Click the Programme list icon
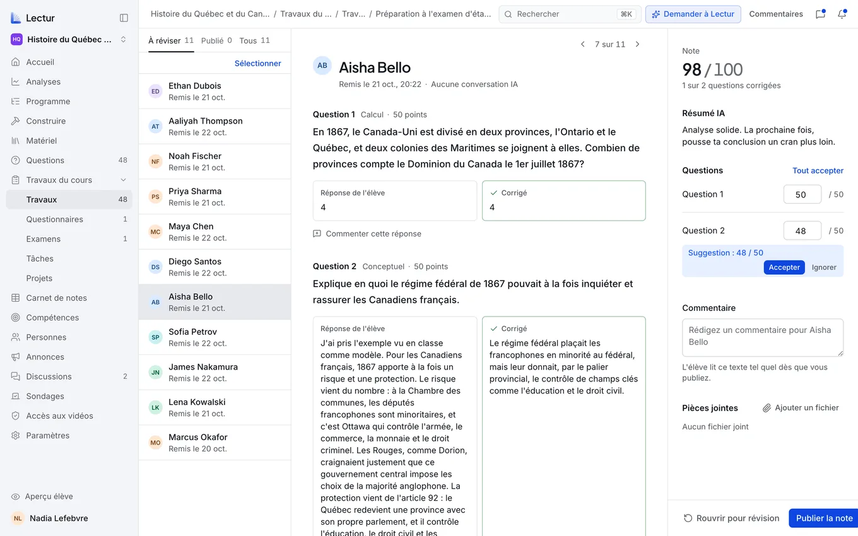Screen dimensions: 858x536 click(x=16, y=101)
